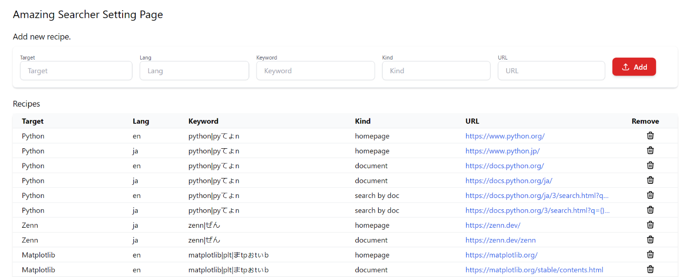Click the Add recipe button
Screen dimensions: 684x277
pos(634,67)
